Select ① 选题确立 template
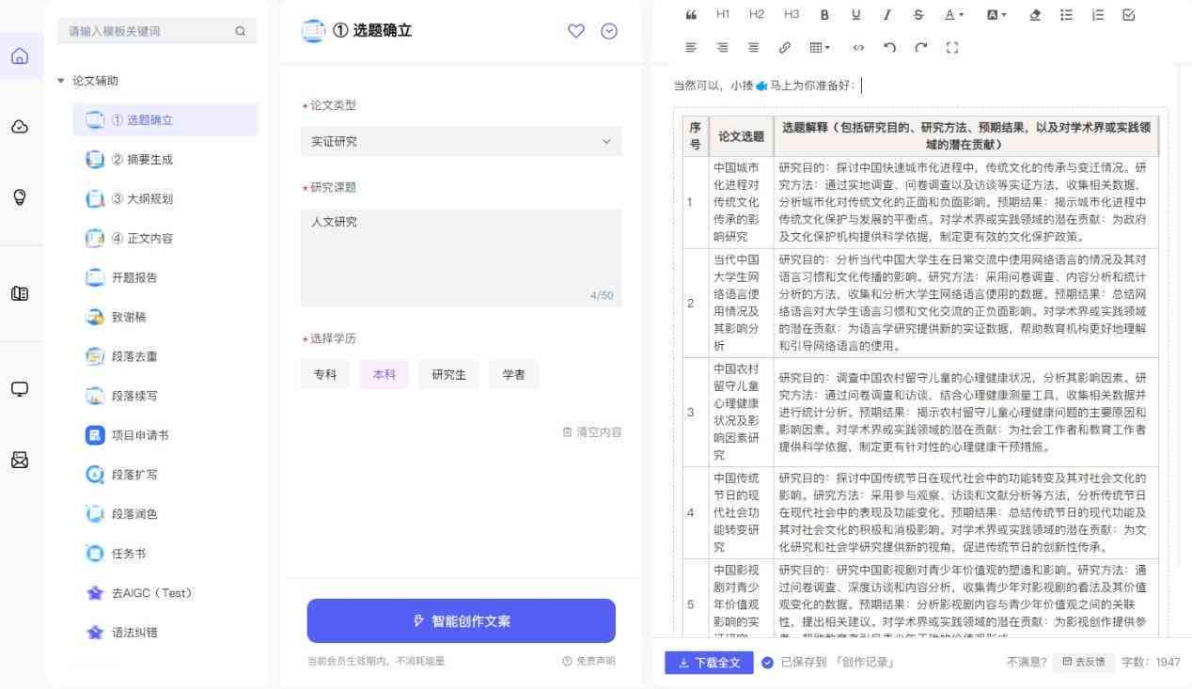 165,120
